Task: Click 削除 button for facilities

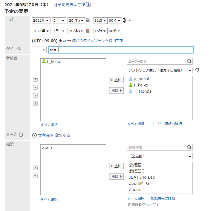Action: (116, 176)
